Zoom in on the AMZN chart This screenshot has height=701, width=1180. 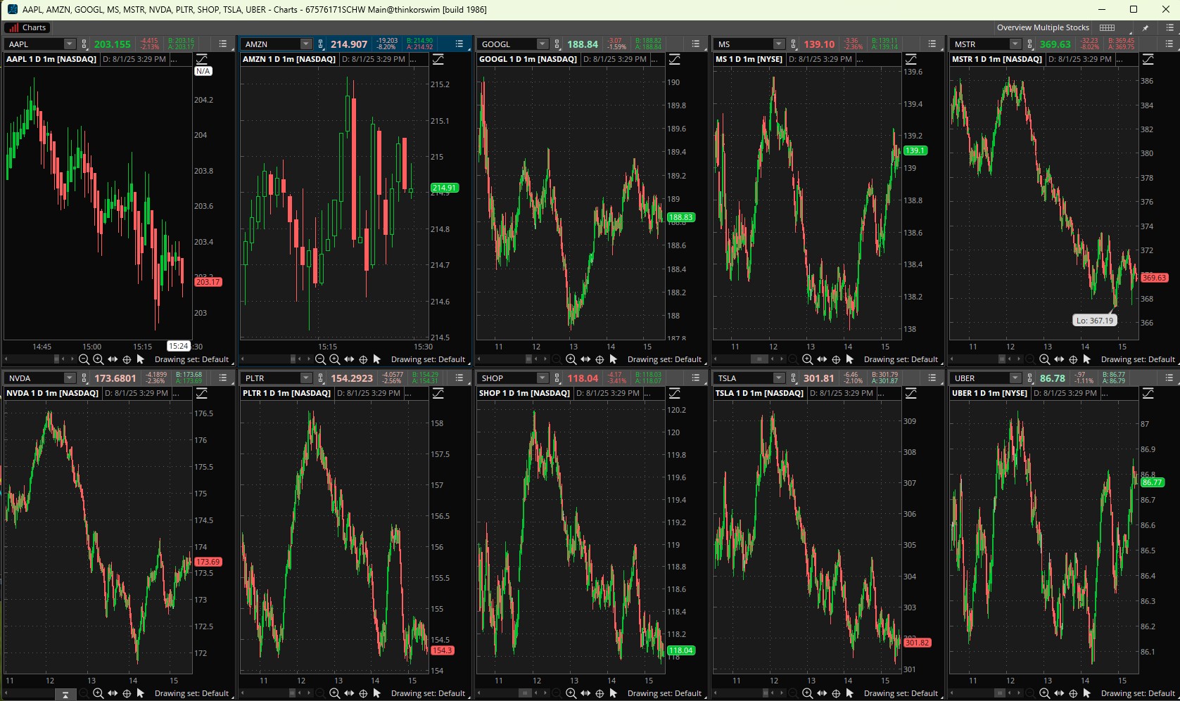click(334, 359)
